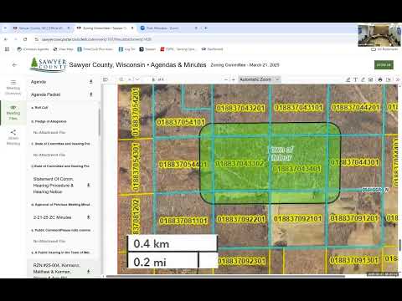
Task: Zoom in the PDF document
Action: click(234, 79)
